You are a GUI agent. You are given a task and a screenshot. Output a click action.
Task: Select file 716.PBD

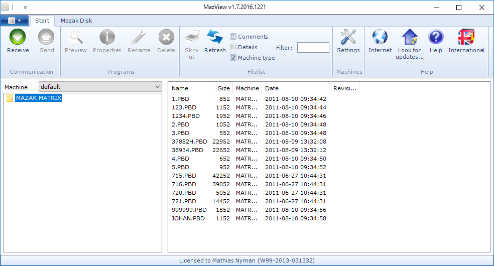[184, 184]
